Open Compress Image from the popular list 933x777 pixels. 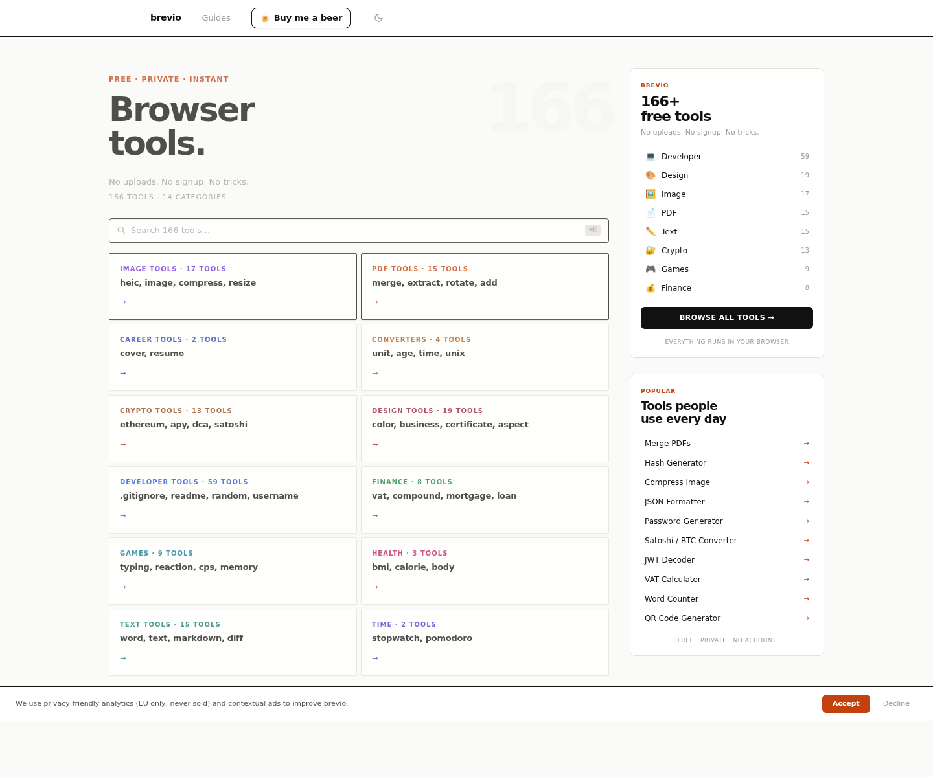pos(727,482)
